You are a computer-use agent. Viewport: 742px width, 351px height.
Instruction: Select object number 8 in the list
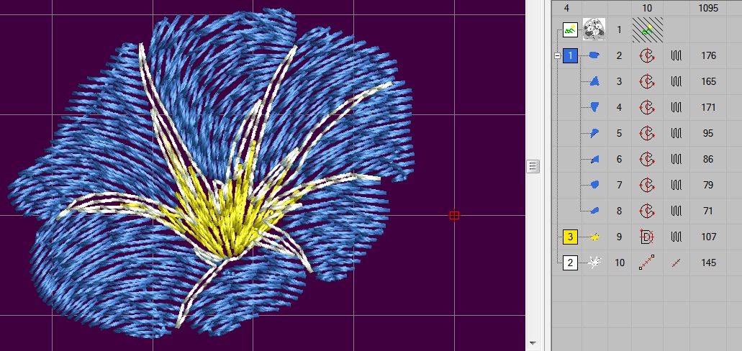(620, 211)
